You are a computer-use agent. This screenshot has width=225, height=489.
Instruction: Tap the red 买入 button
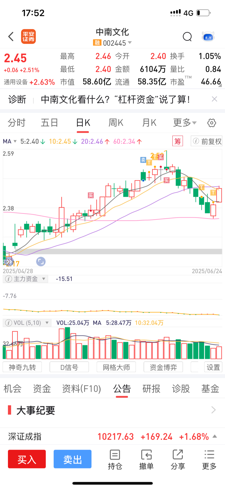(27, 459)
